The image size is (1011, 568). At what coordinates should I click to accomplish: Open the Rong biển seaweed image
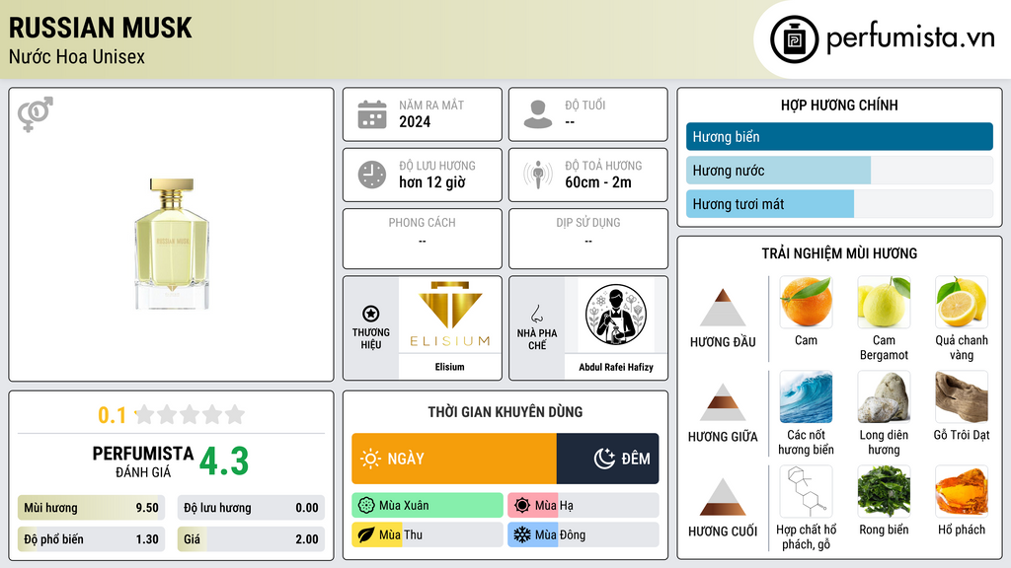click(884, 491)
